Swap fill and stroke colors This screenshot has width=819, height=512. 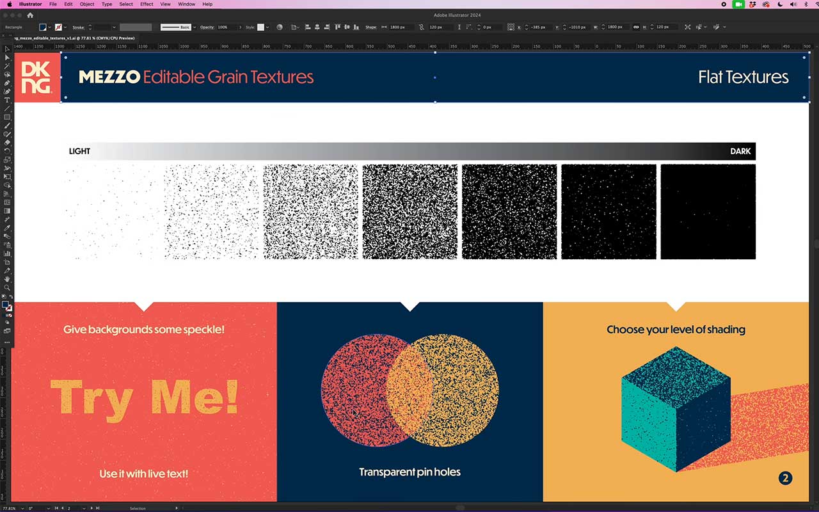pos(11,297)
